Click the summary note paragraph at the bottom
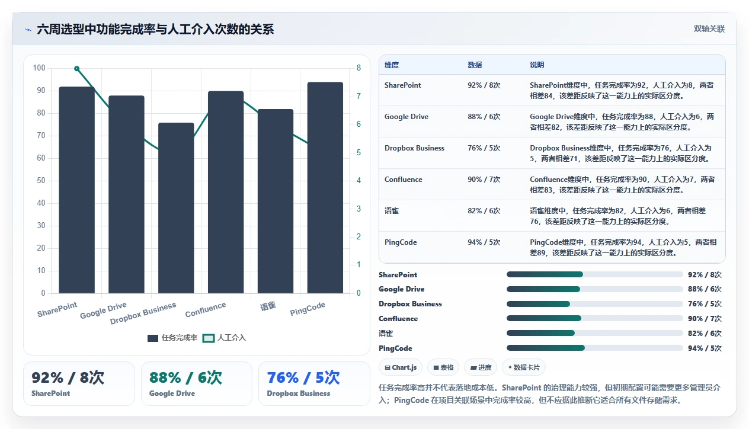 coord(551,394)
